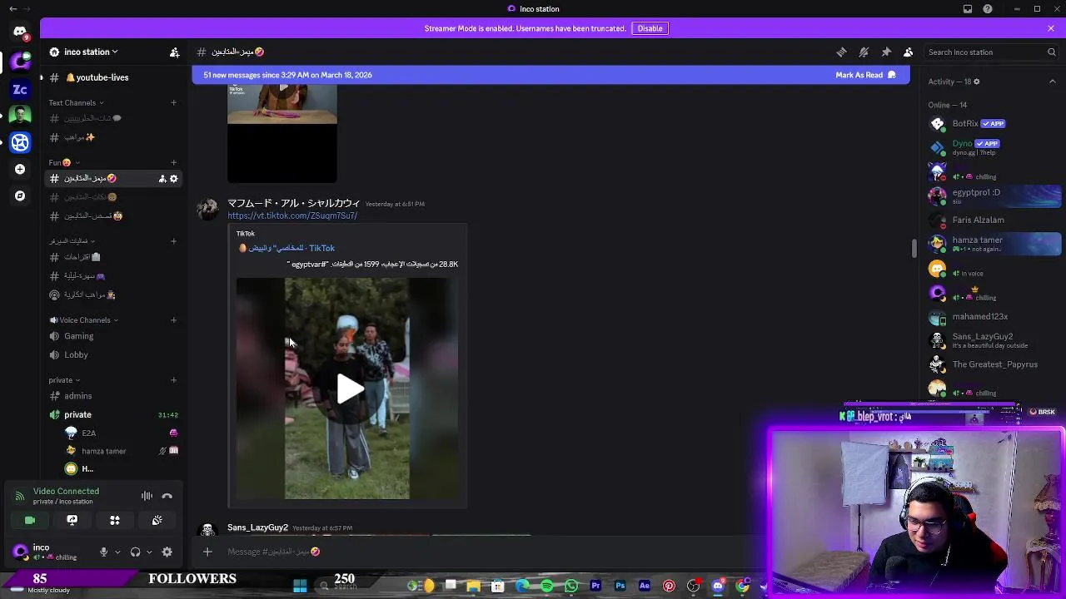Open the Help question mark icon

coord(988,9)
